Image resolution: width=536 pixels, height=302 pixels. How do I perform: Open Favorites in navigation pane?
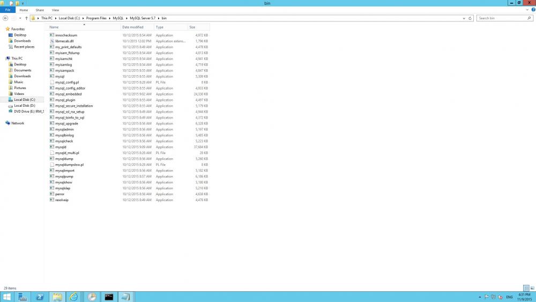pyautogui.click(x=18, y=29)
